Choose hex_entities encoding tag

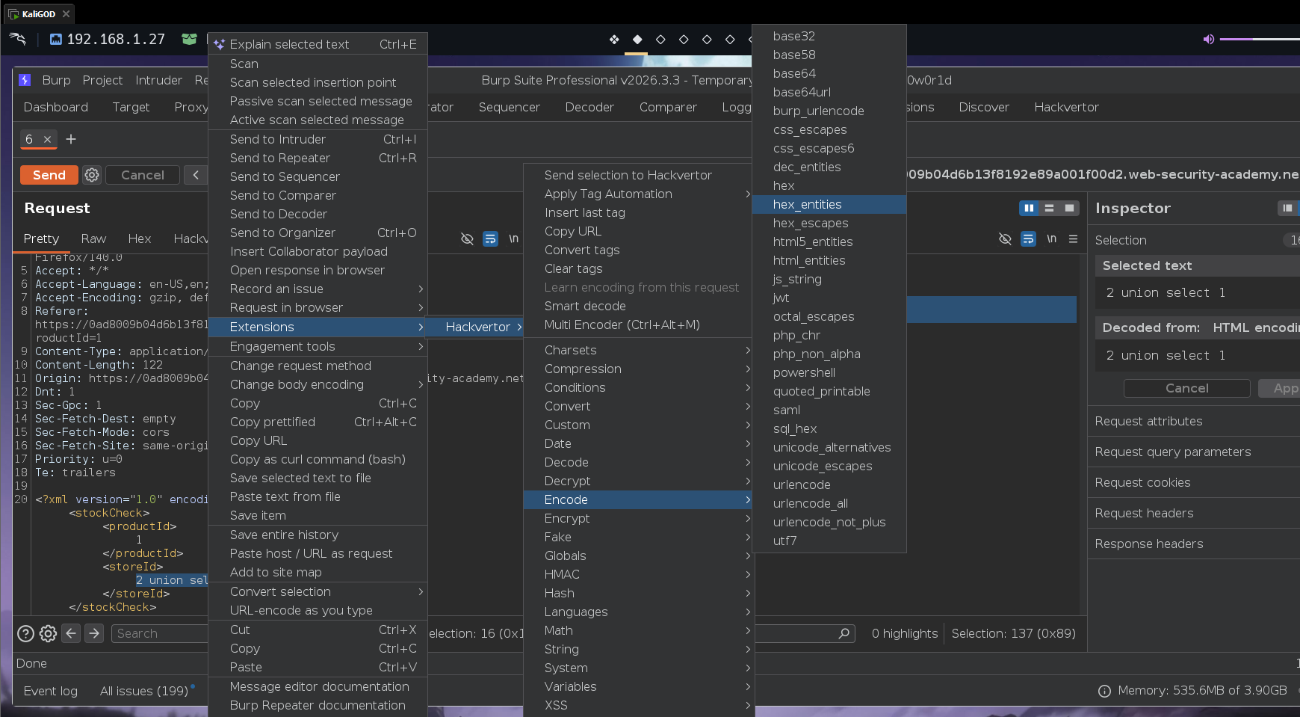829,204
